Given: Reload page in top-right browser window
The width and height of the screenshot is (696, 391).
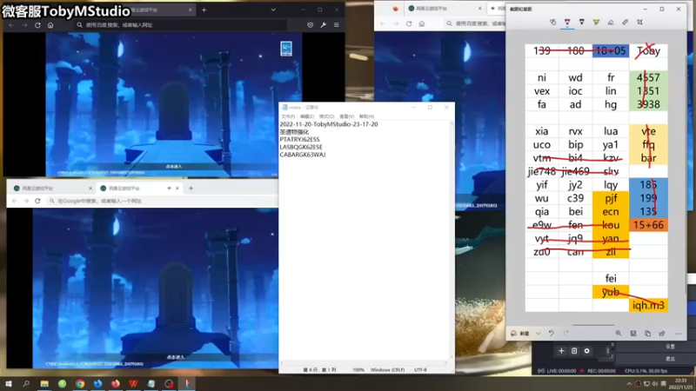Looking at the screenshot, I should [x=409, y=23].
